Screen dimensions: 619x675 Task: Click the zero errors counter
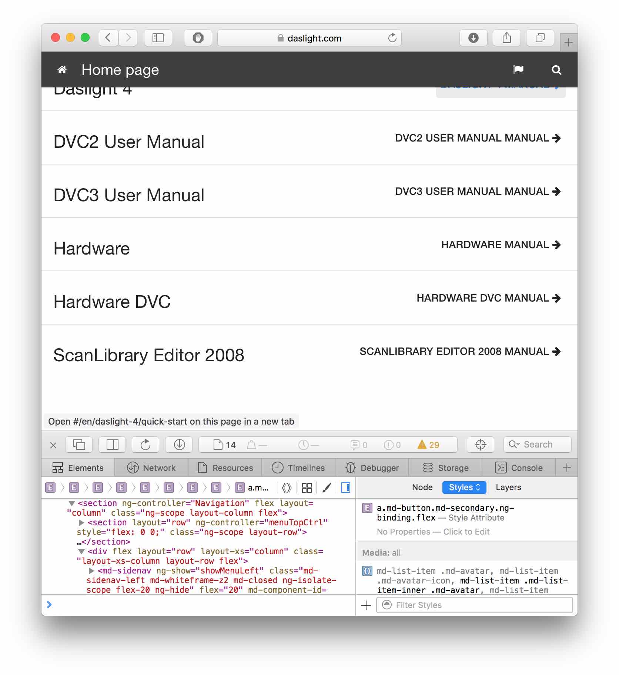(x=392, y=445)
